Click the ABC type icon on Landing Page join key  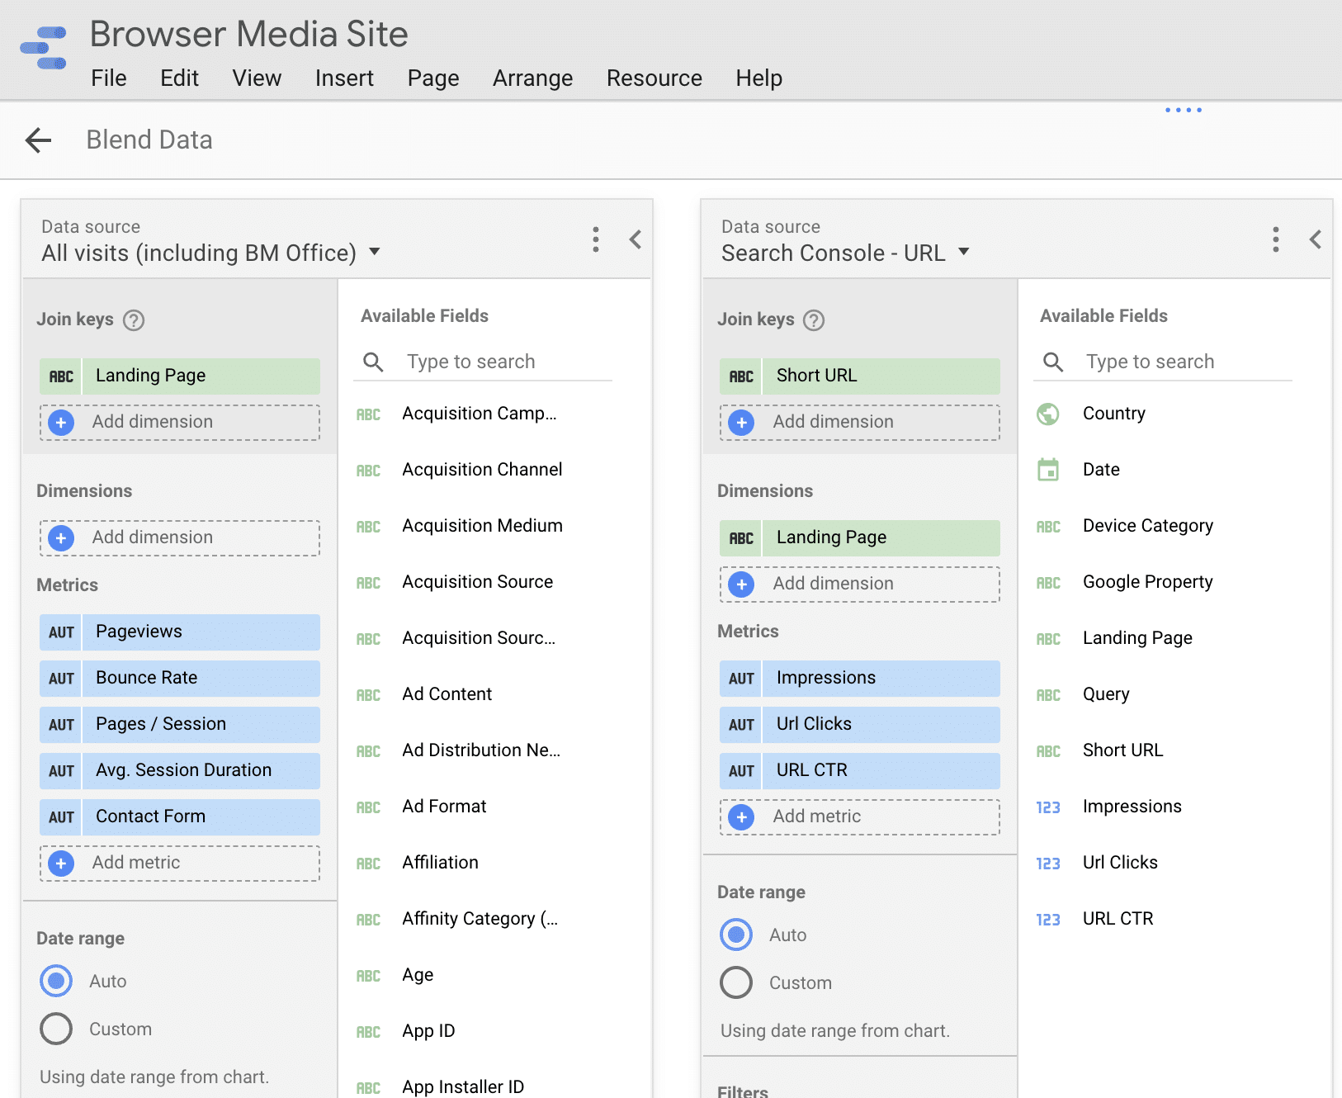tap(61, 376)
